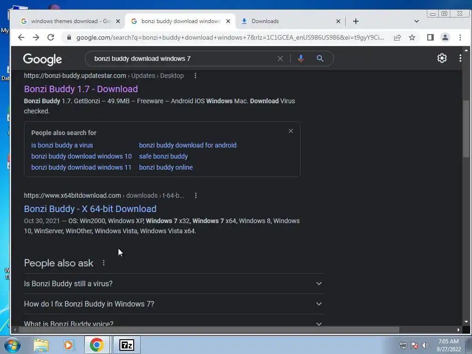The width and height of the screenshot is (472, 354).
Task: Open a new browser tab
Action: pyautogui.click(x=355, y=21)
